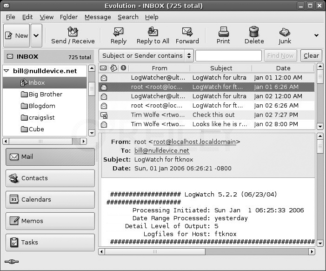This screenshot has height=271, width=326.
Task: Click replied-mail icon of the Jan 02 7:27 PM message
Action: (x=104, y=115)
